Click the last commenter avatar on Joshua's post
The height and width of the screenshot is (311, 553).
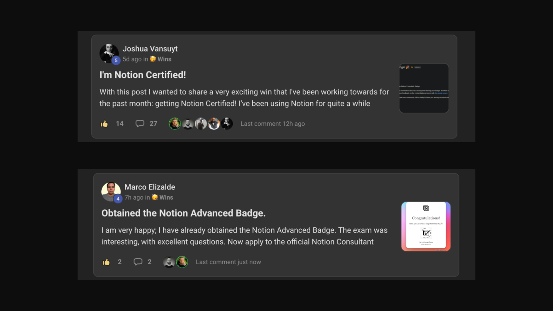(227, 124)
